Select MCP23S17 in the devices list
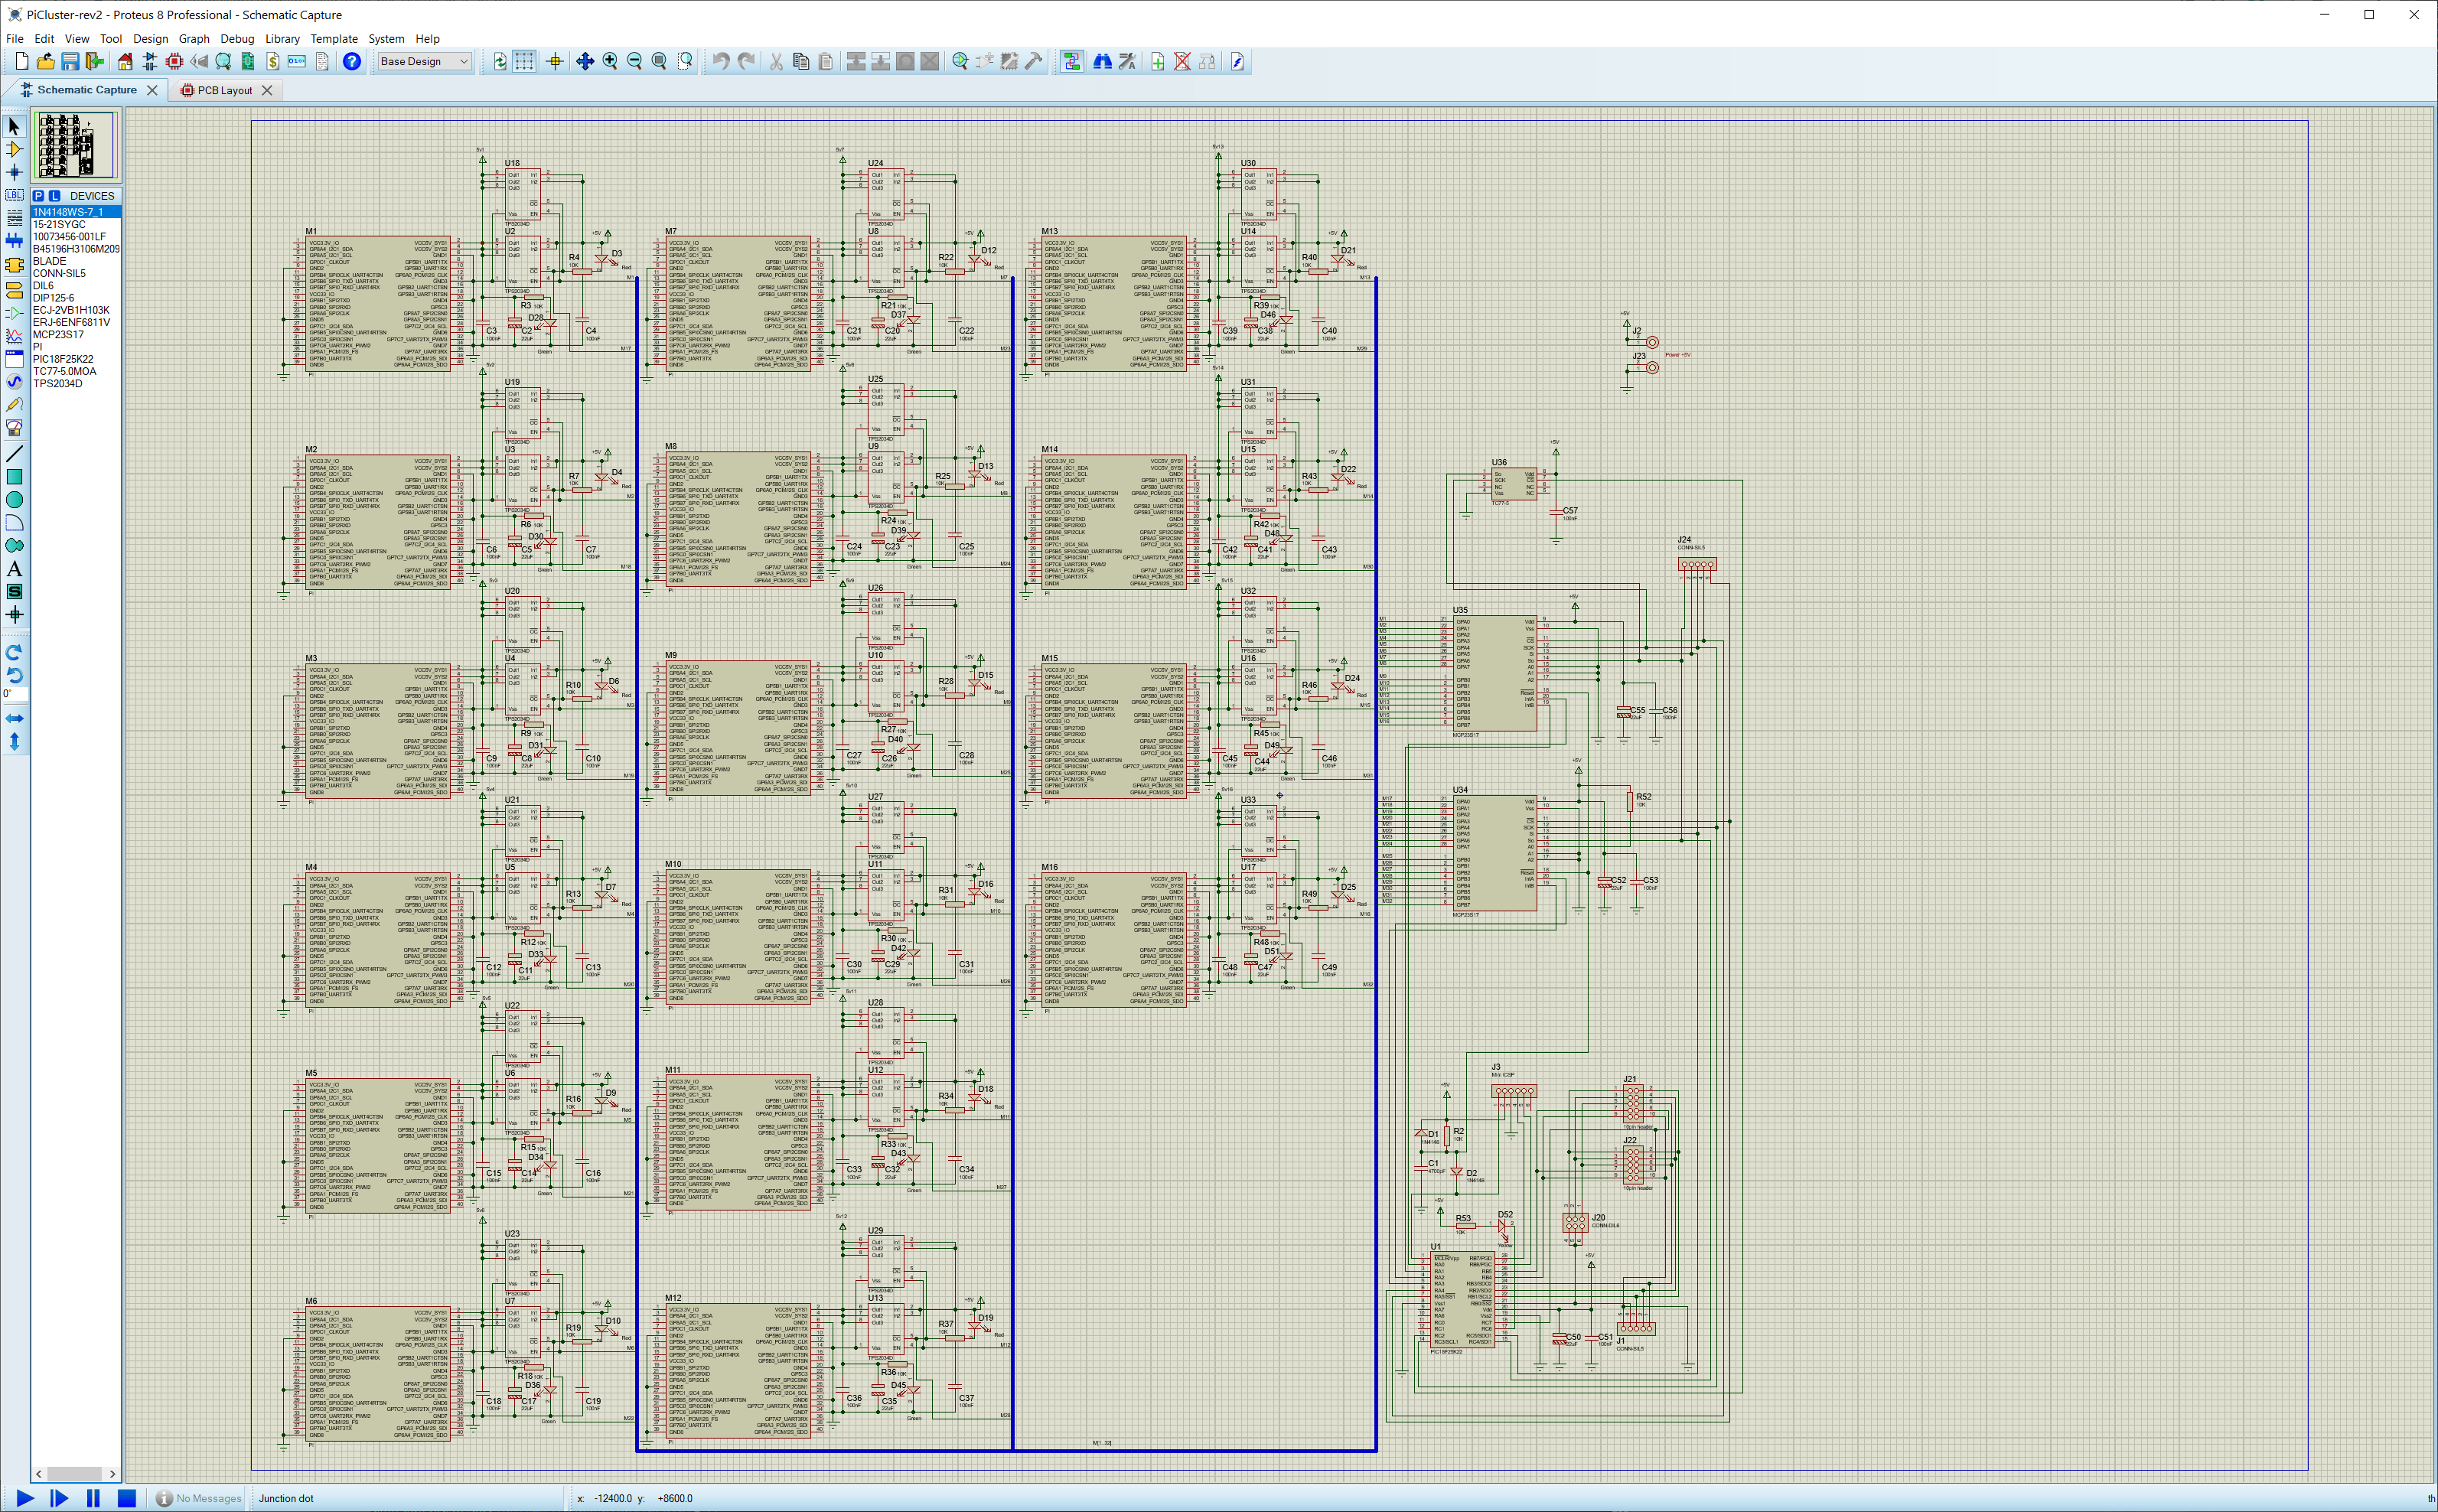The image size is (2438, 1512). pos(76,335)
